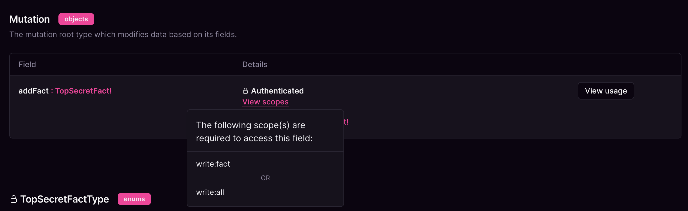
Task: Click the Details column header
Action: point(254,64)
